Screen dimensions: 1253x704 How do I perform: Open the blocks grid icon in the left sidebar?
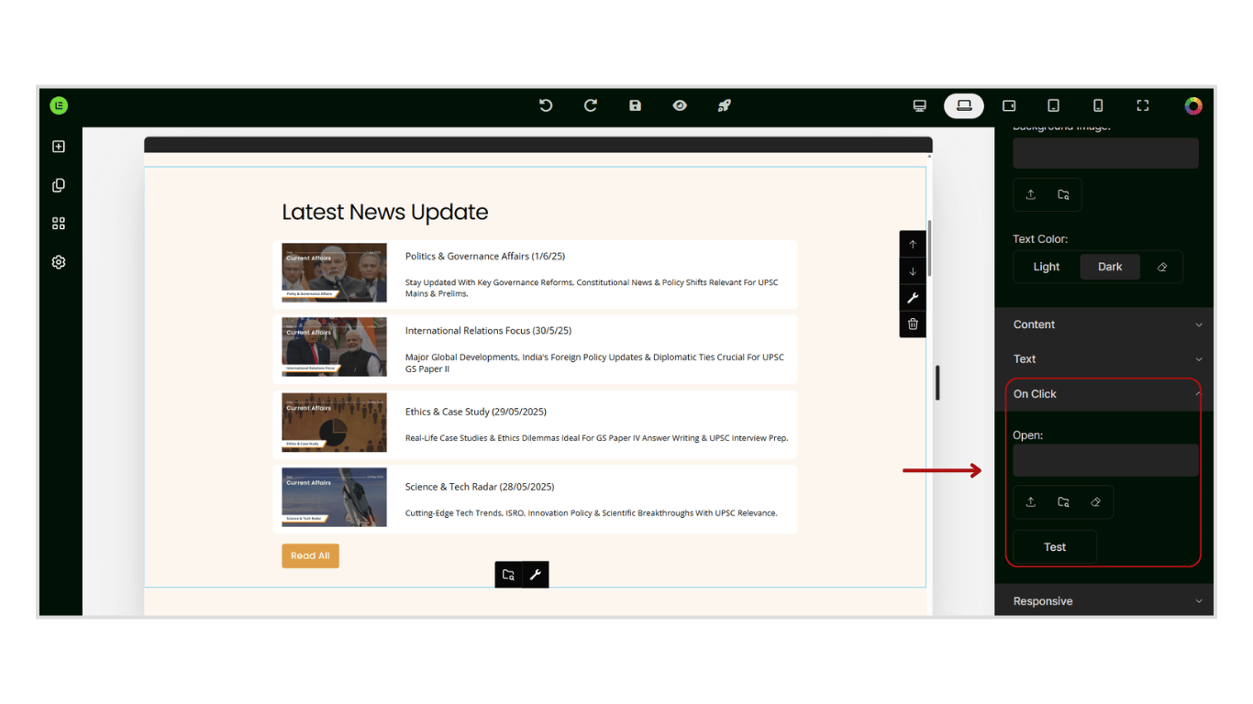click(59, 224)
